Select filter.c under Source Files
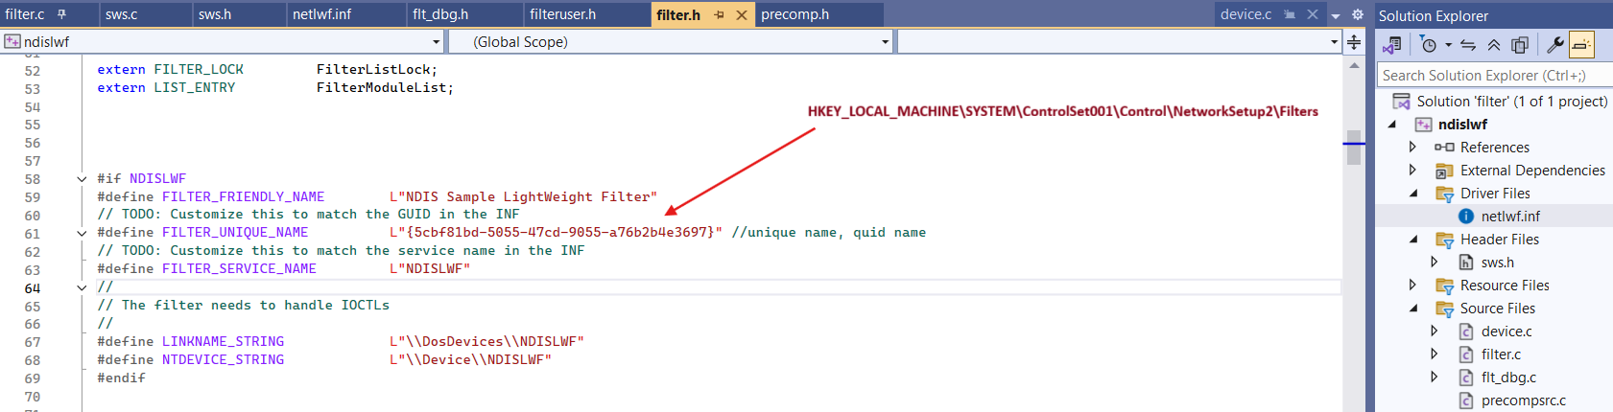This screenshot has width=1613, height=412. click(1501, 354)
